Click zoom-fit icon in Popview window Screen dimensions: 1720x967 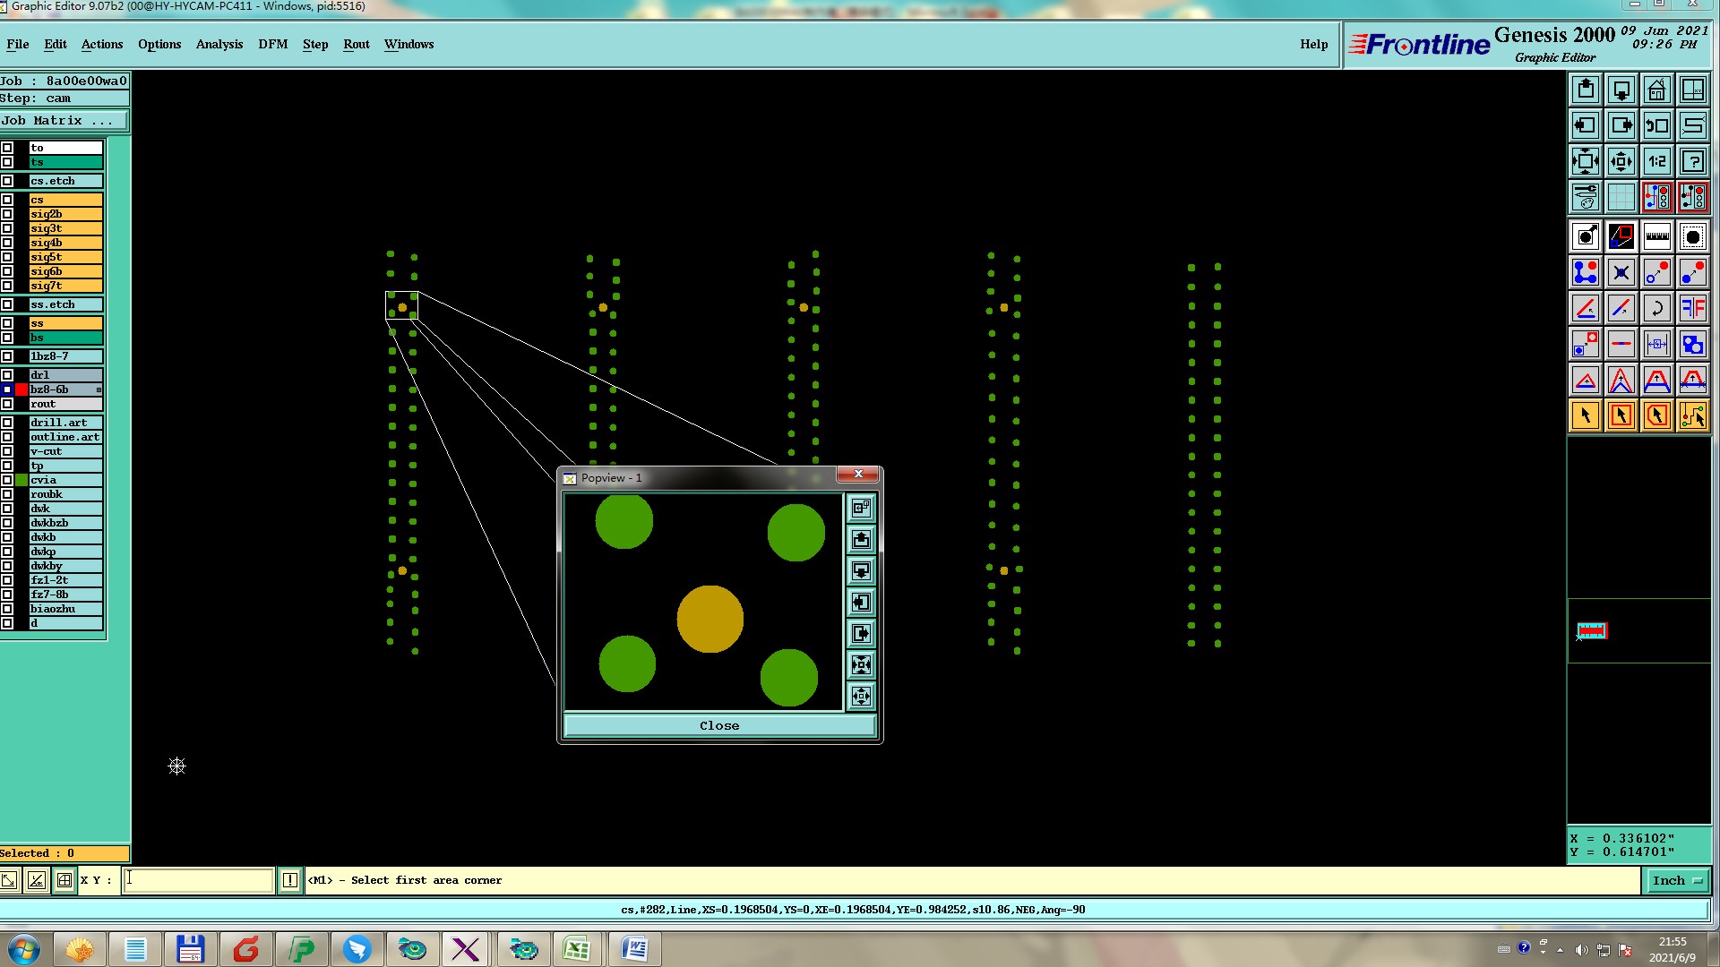tap(861, 665)
